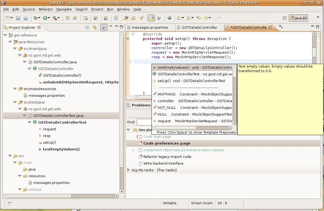Click the Open Perspective icon
The height and width of the screenshot is (211, 324).
[285, 18]
